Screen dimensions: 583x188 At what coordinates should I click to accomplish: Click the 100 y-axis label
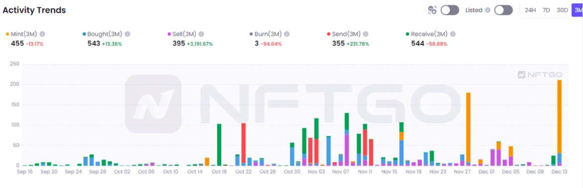pos(14,125)
